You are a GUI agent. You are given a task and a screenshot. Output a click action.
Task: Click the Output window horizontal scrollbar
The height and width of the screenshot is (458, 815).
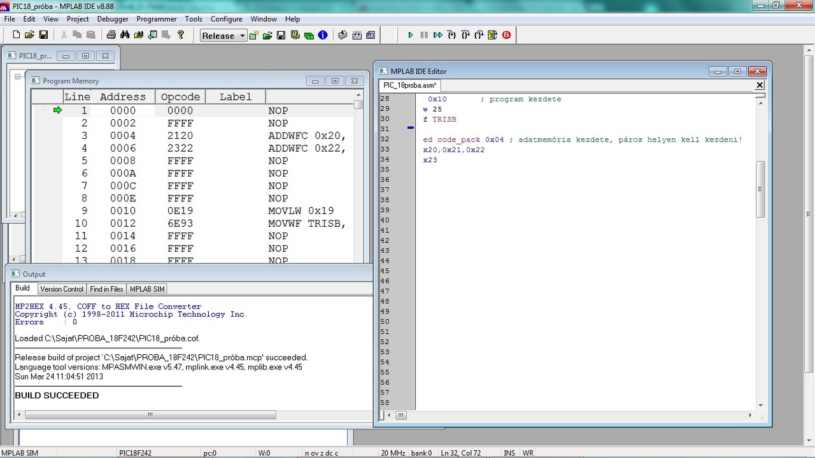[x=150, y=415]
